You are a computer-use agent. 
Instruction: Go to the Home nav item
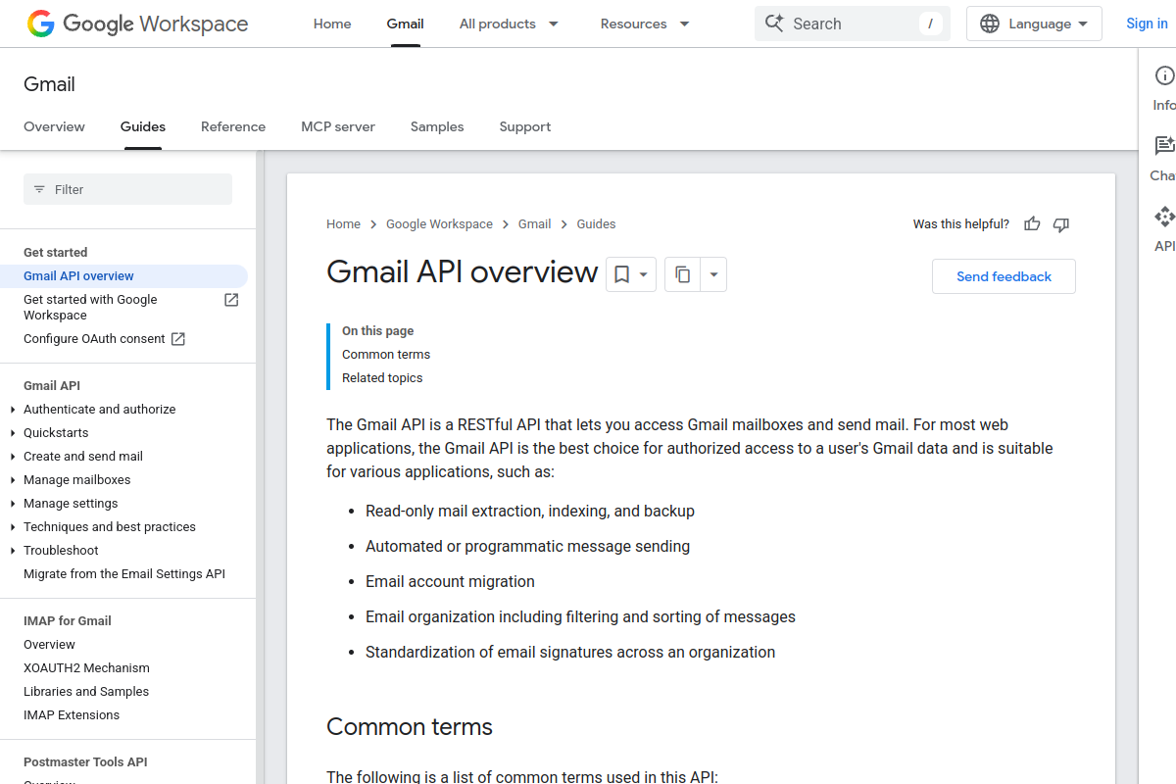(332, 24)
